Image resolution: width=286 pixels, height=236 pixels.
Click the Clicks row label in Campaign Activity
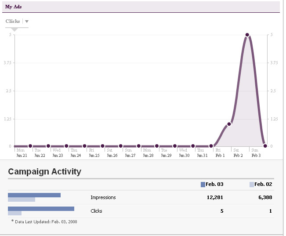[x=96, y=211]
